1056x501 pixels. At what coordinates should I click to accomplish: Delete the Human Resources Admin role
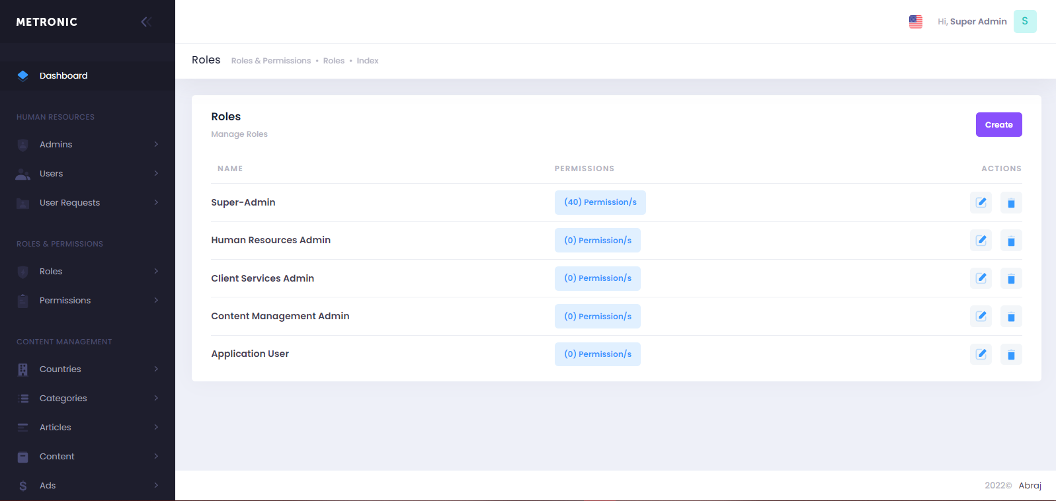pos(1011,241)
